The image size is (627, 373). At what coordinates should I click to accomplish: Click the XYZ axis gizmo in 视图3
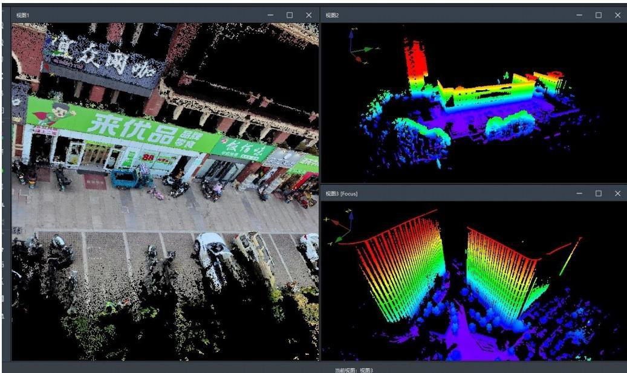coord(340,226)
